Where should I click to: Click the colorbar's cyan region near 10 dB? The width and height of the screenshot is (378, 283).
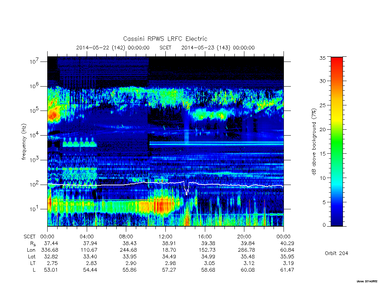(x=337, y=178)
